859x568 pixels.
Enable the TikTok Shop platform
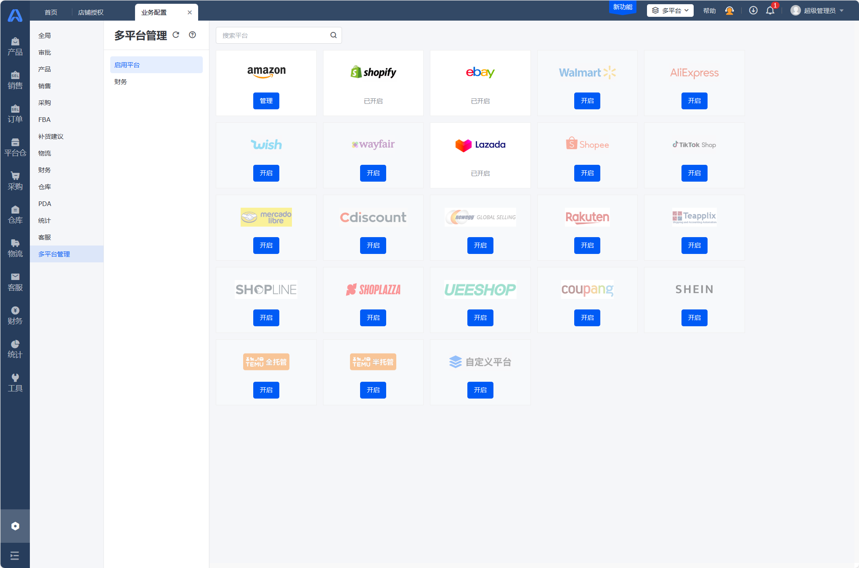pyautogui.click(x=694, y=173)
